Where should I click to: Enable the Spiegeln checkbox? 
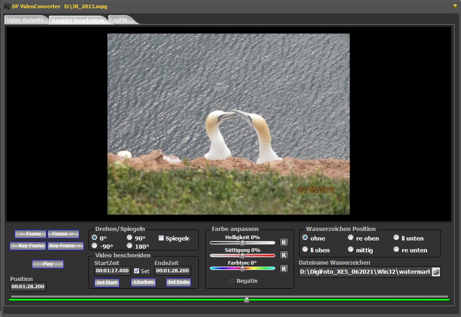click(161, 238)
